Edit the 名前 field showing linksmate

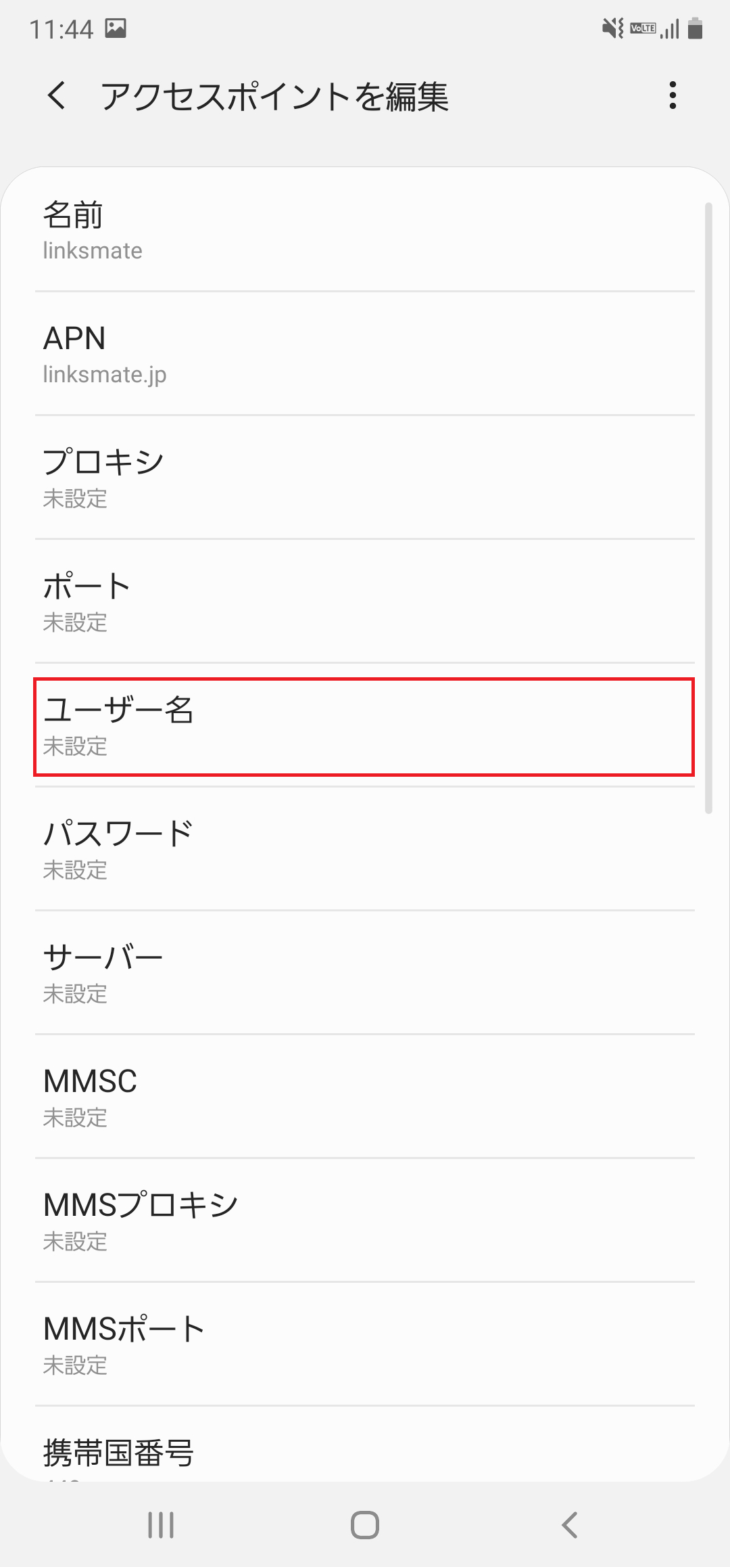pyautogui.click(x=365, y=230)
